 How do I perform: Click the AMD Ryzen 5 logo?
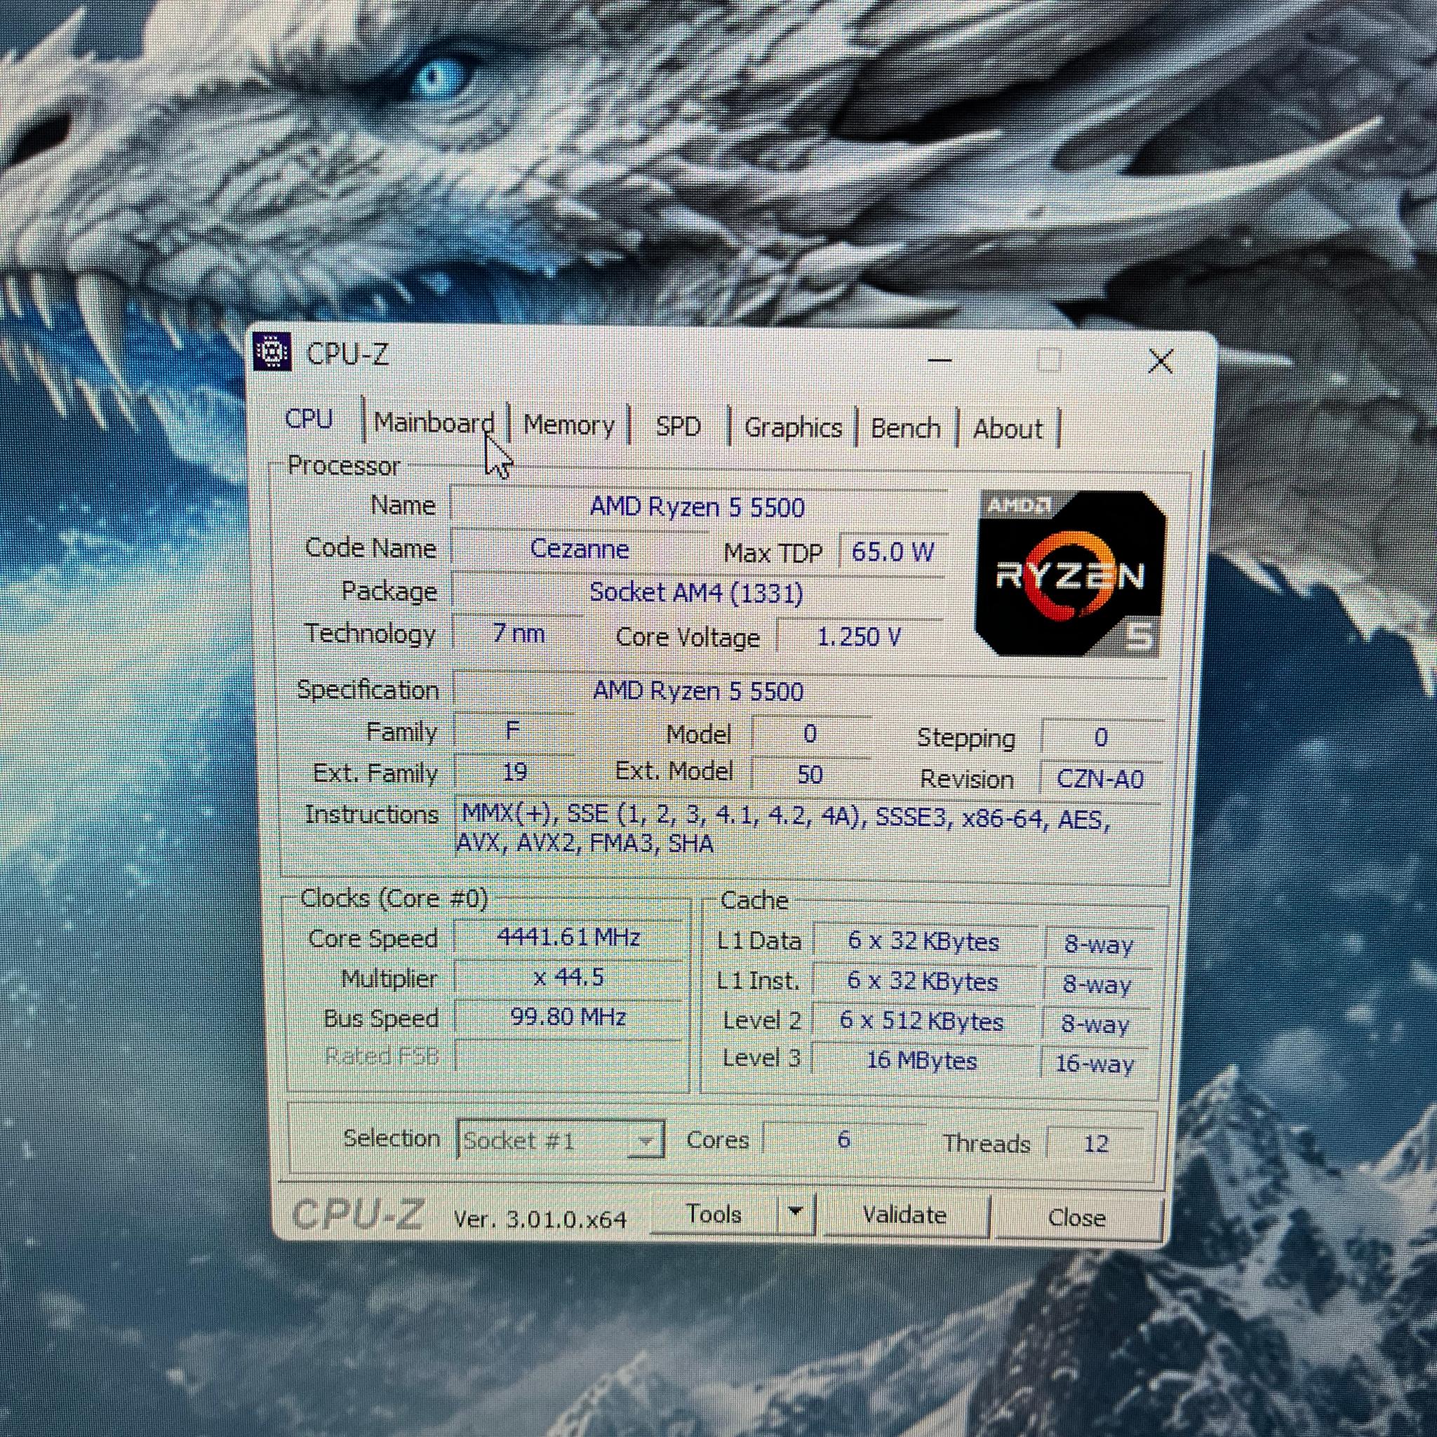pyautogui.click(x=1071, y=573)
